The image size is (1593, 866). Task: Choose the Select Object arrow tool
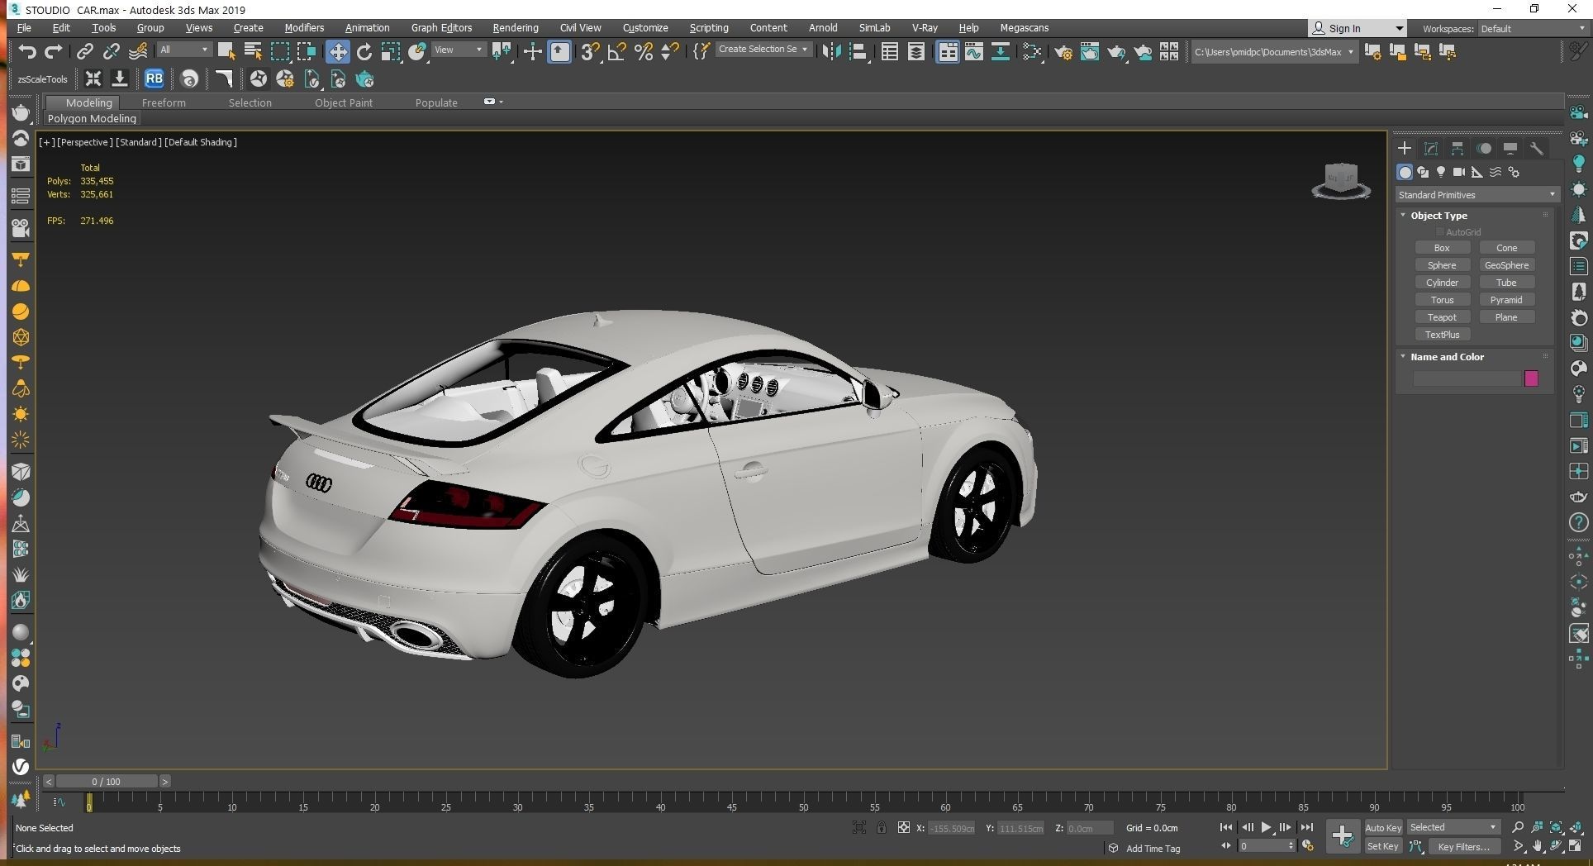pos(226,52)
